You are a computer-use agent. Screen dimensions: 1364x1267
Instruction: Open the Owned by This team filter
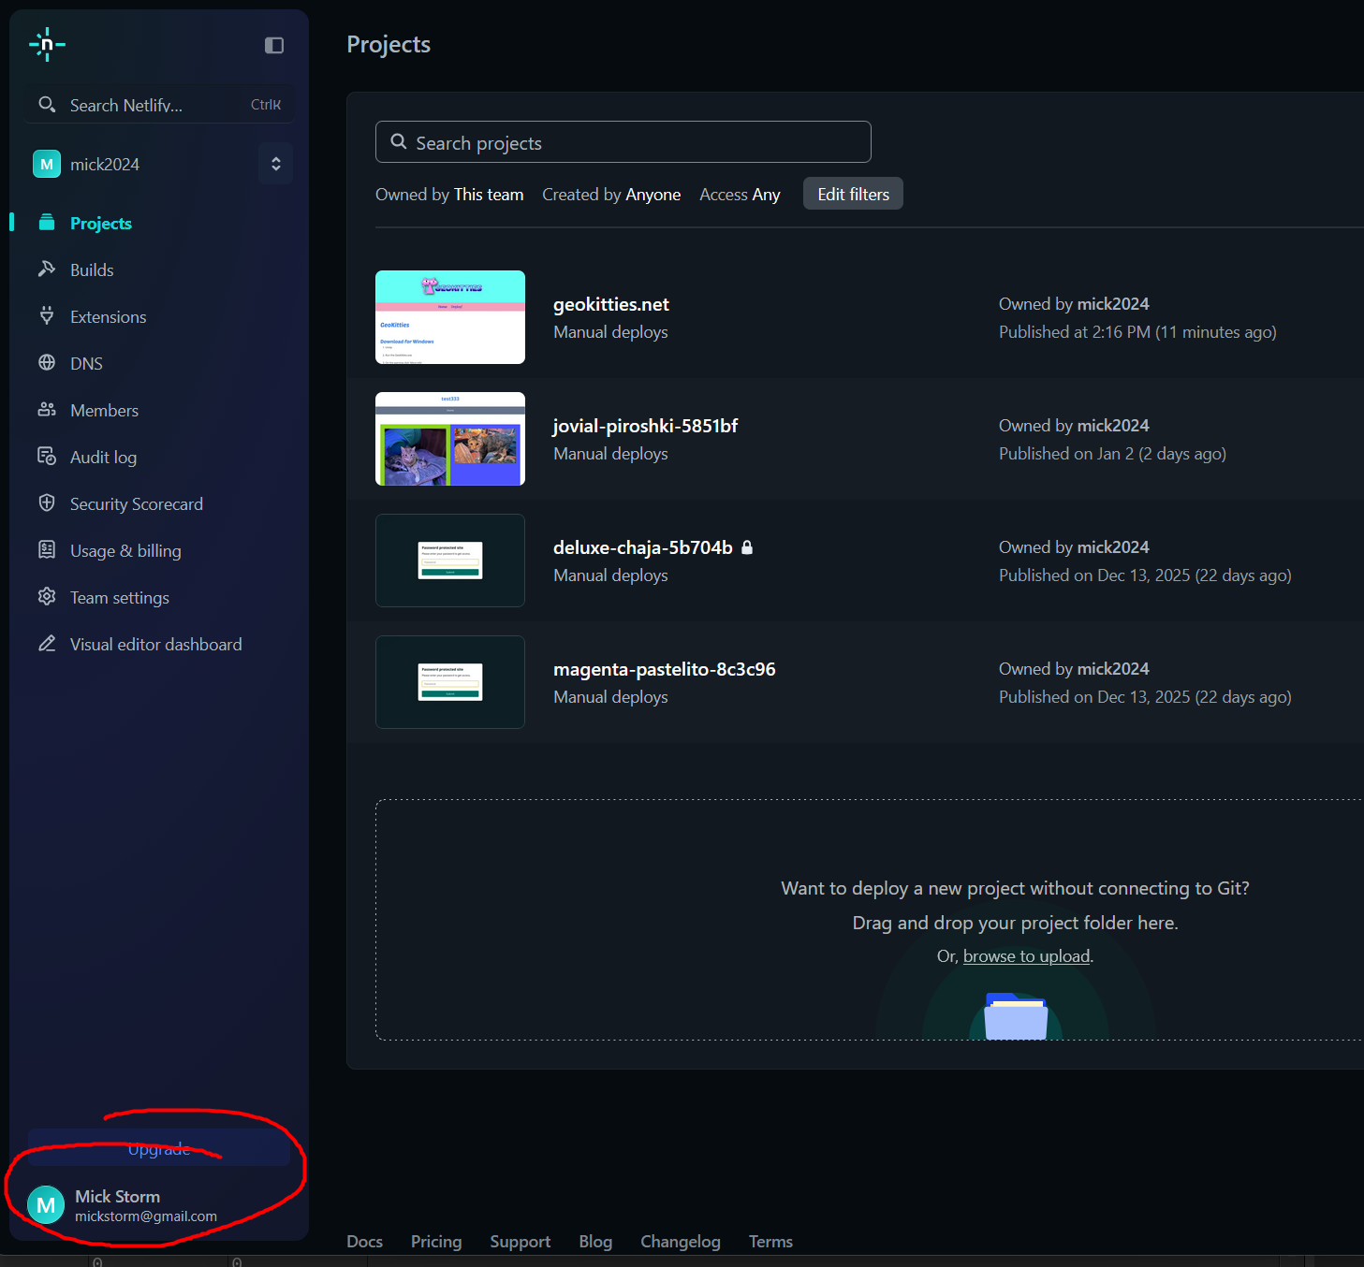(449, 195)
